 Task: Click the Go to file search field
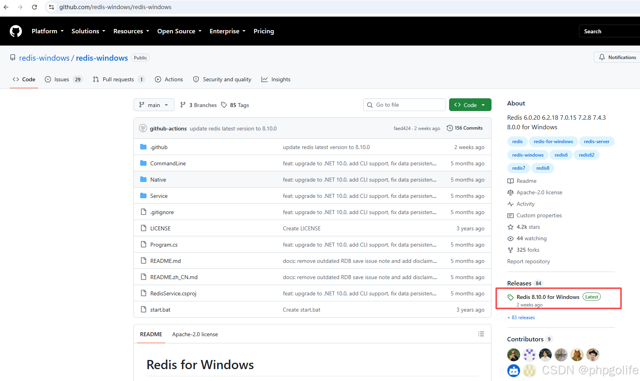pos(404,105)
